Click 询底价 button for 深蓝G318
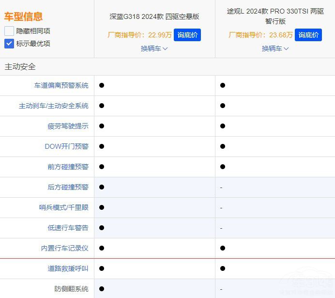This screenshot has height=298, width=335. point(187,35)
